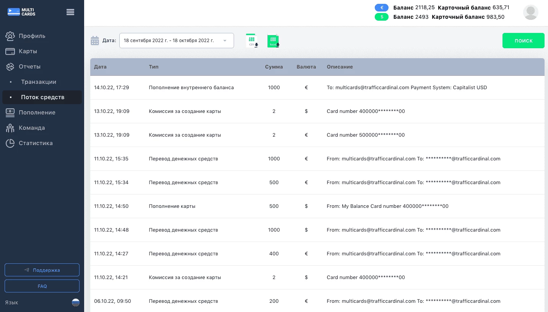Click the Карты card icon

click(x=10, y=51)
